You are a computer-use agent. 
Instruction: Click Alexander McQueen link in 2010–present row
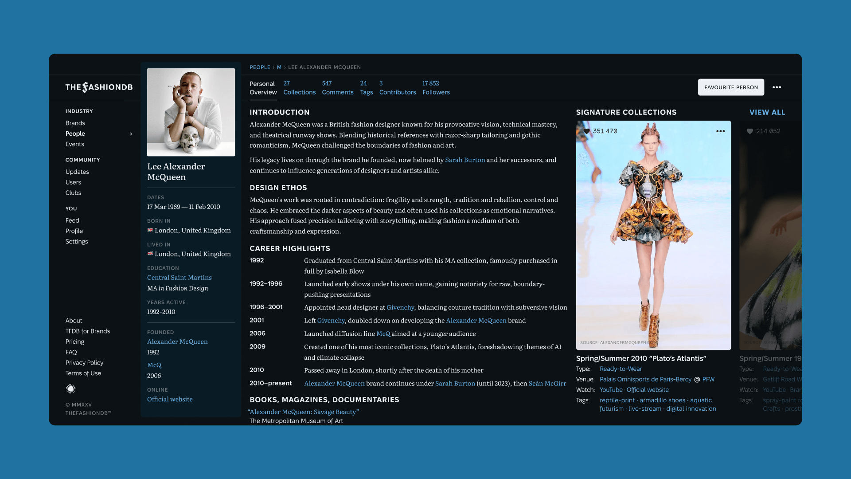tap(334, 384)
